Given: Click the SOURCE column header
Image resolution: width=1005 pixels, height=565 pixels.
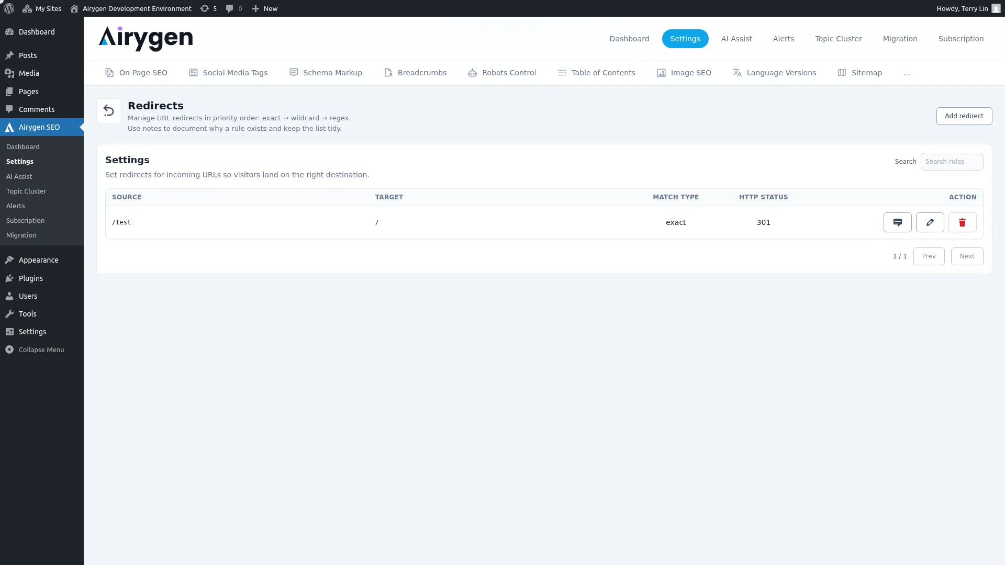Looking at the screenshot, I should coord(127,197).
